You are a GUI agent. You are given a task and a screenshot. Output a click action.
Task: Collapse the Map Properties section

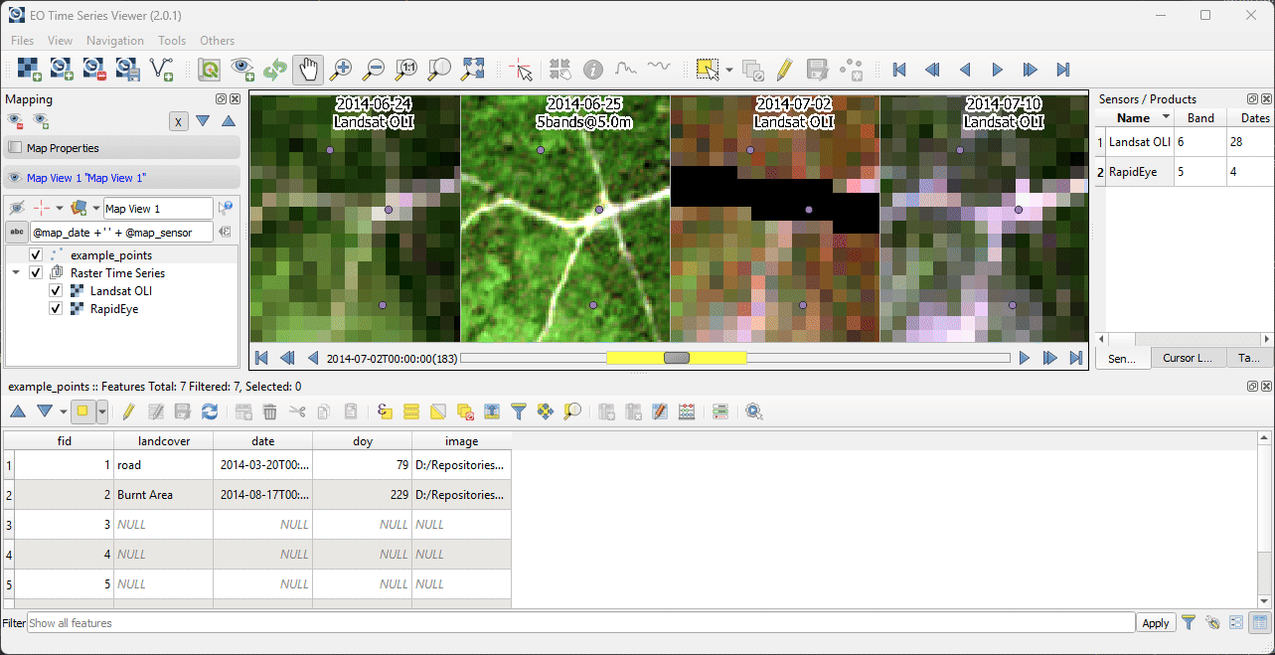(x=122, y=148)
